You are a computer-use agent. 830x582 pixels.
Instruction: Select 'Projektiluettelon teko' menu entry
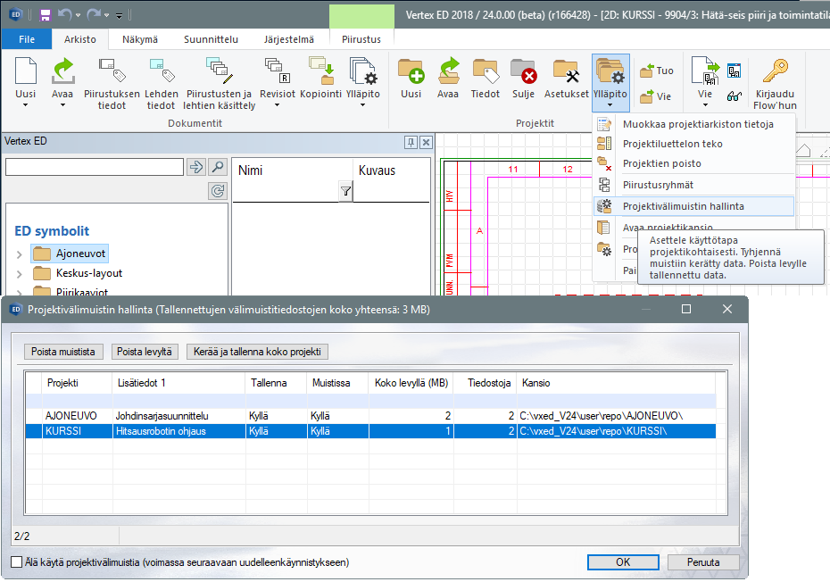[672, 144]
